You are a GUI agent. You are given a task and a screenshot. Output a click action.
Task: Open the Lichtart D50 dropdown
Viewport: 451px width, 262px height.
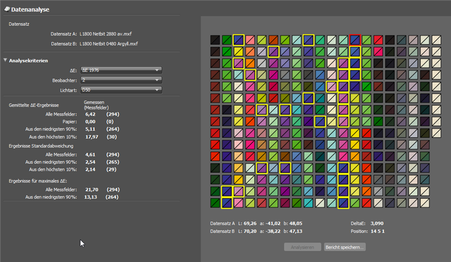(121, 90)
